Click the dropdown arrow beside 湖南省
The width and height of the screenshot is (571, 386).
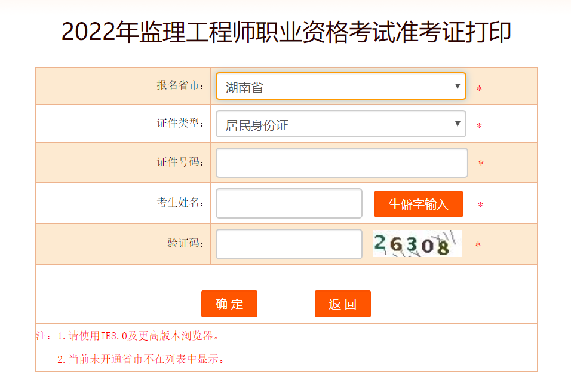(x=457, y=86)
